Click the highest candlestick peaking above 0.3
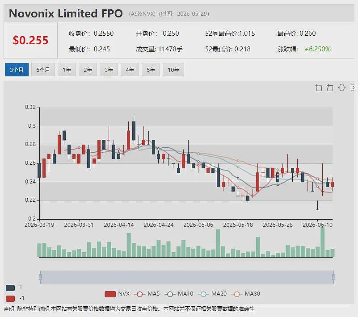The height and width of the screenshot is (317, 358). tap(134, 130)
